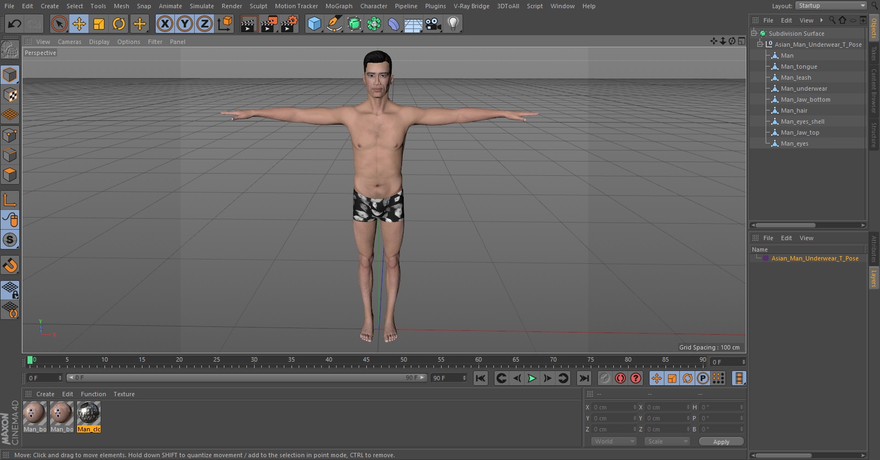Collapse the Subdivision Surface tree node
Image resolution: width=880 pixels, height=460 pixels.
click(x=754, y=33)
